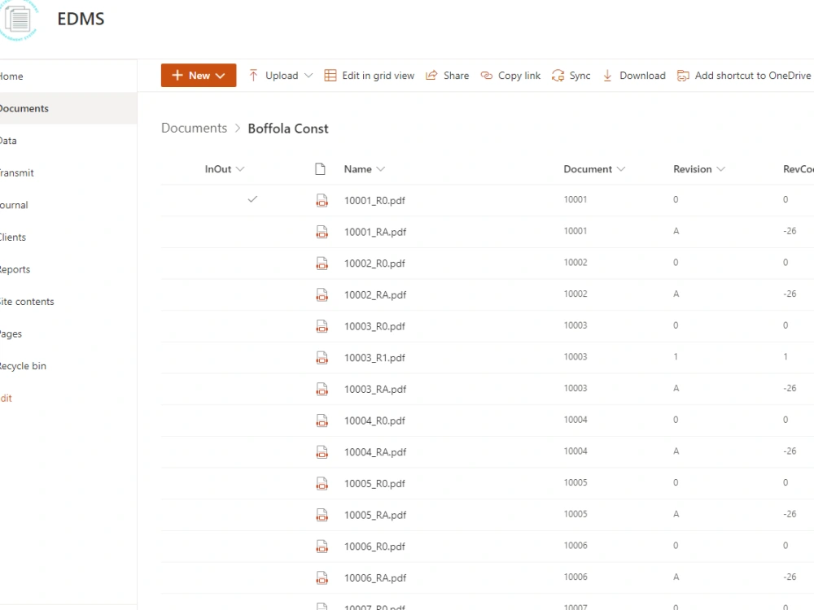Click the PDF icon for 10001_R0.pdf
Viewport: 814px width, 610px height.
[x=322, y=200]
